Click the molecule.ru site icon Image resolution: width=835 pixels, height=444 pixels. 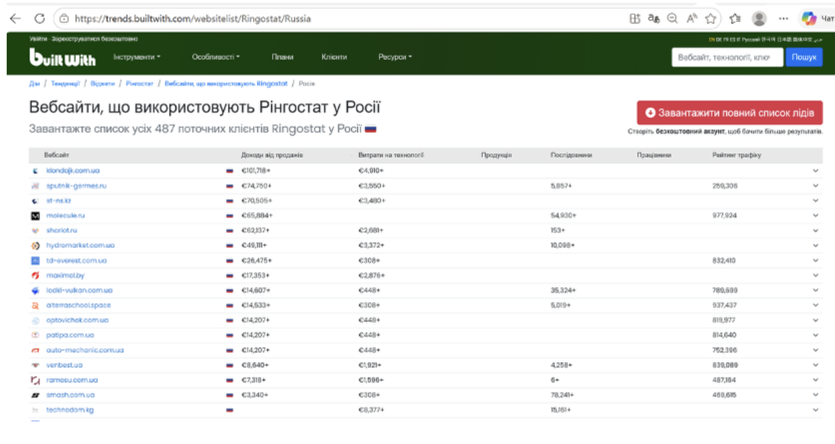(36, 215)
